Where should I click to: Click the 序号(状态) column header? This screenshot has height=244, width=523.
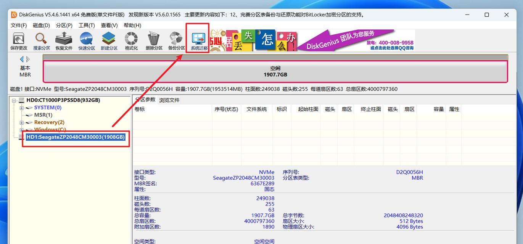point(227,109)
